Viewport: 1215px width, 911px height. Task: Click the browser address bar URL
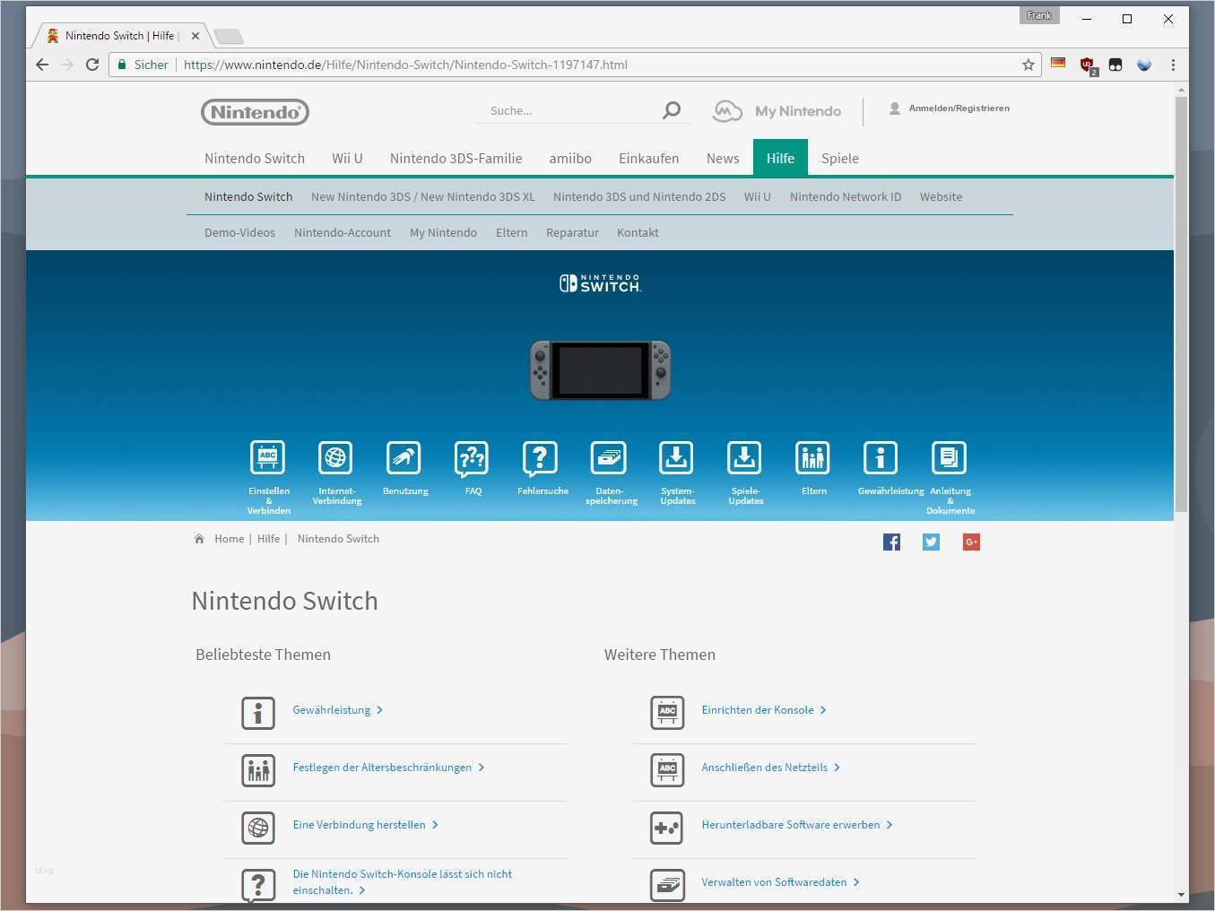[x=405, y=65]
